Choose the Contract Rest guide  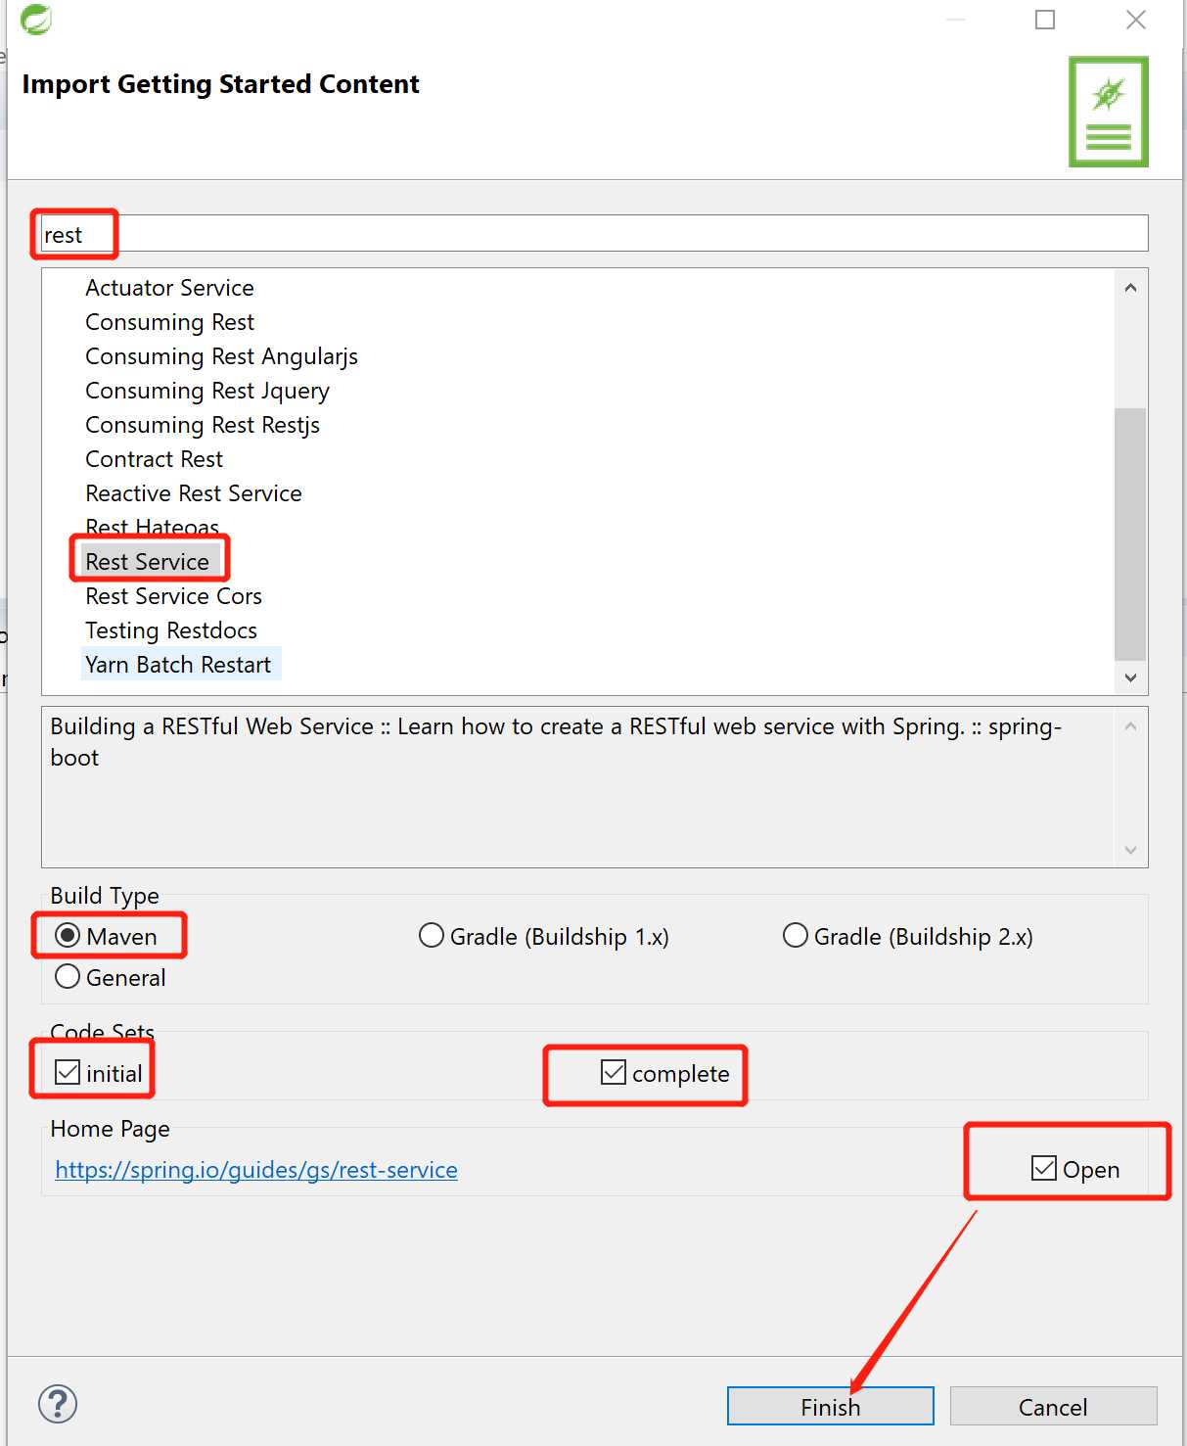pyautogui.click(x=154, y=459)
